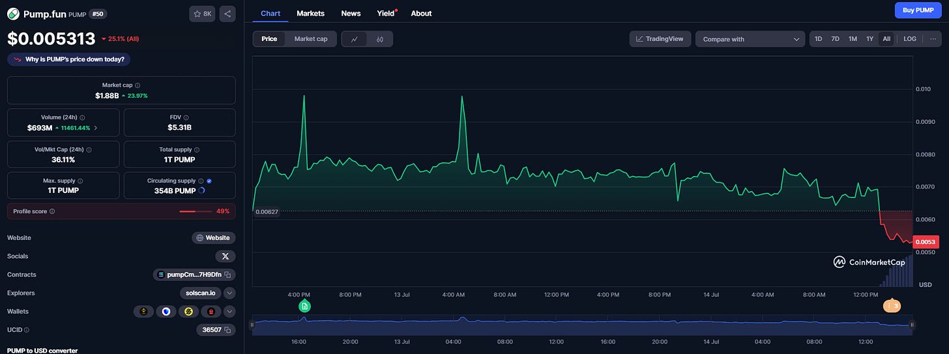Image resolution: width=949 pixels, height=354 pixels.
Task: Click the UCID info icon
Action: pyautogui.click(x=27, y=330)
